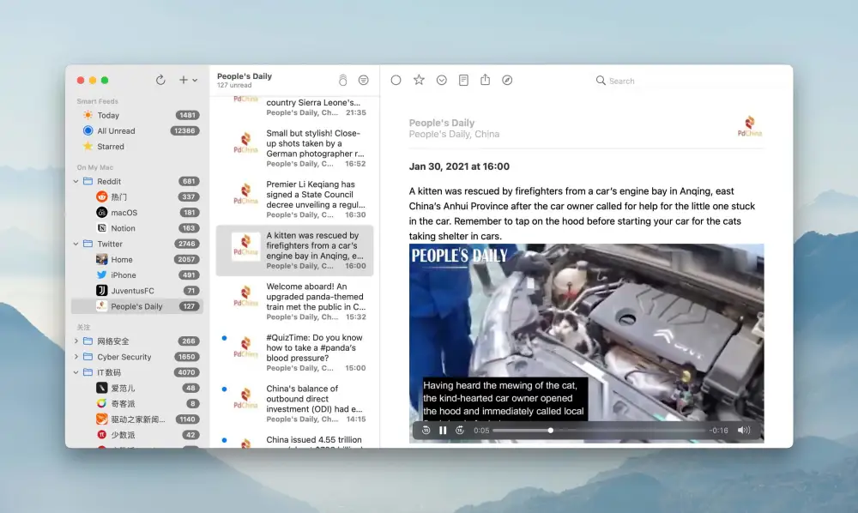Select the 网络安全 folder row

(136, 341)
